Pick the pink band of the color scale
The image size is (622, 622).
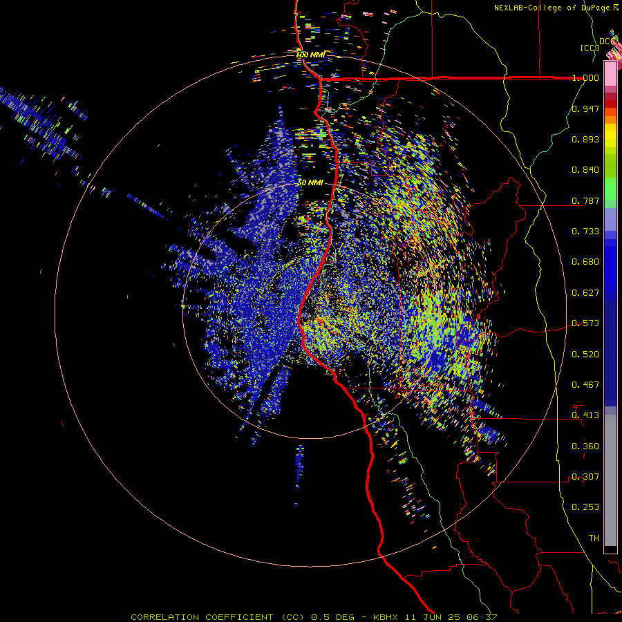(610, 73)
